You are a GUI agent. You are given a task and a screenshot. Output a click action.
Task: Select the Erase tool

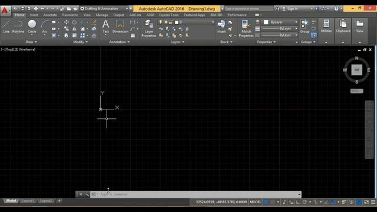point(94,22)
